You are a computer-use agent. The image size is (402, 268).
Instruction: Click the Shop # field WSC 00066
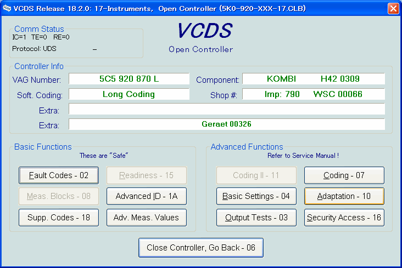[x=313, y=94]
